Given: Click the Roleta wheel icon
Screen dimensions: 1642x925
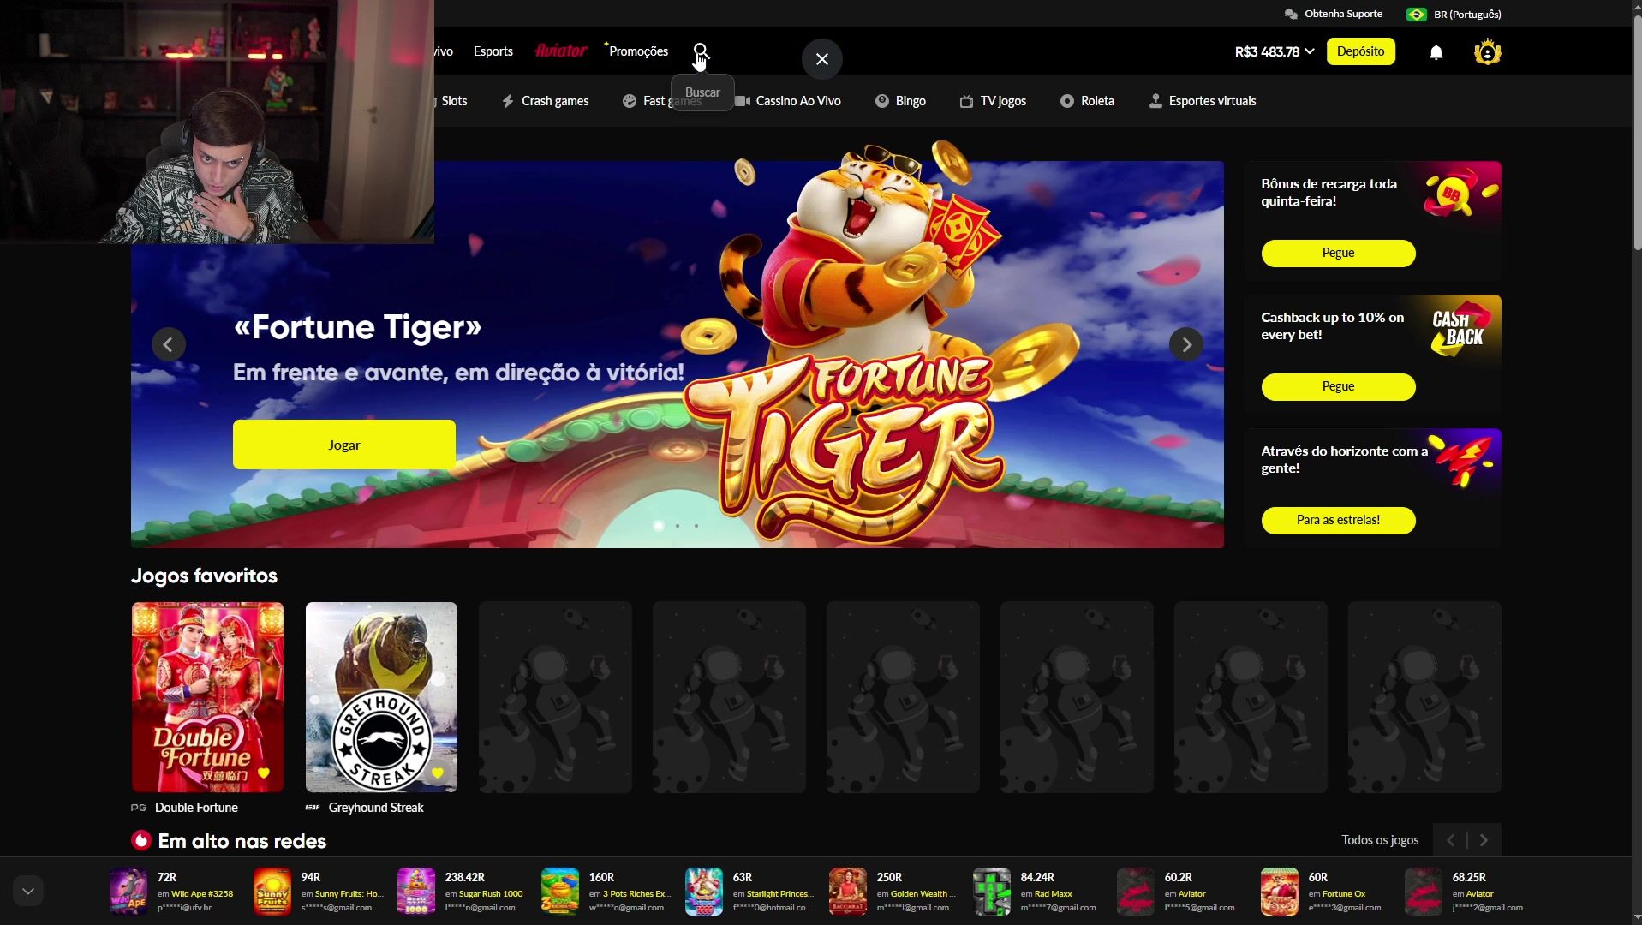Looking at the screenshot, I should pos(1066,101).
